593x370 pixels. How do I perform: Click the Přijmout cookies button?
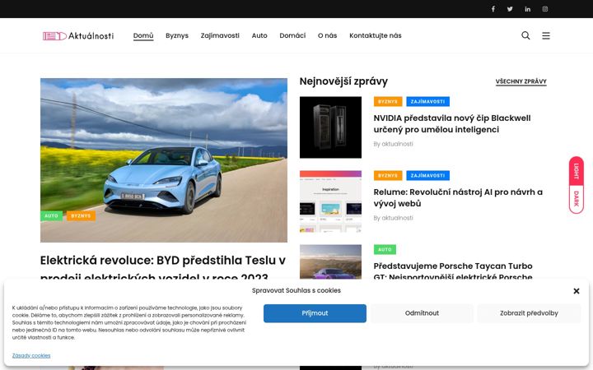[315, 313]
